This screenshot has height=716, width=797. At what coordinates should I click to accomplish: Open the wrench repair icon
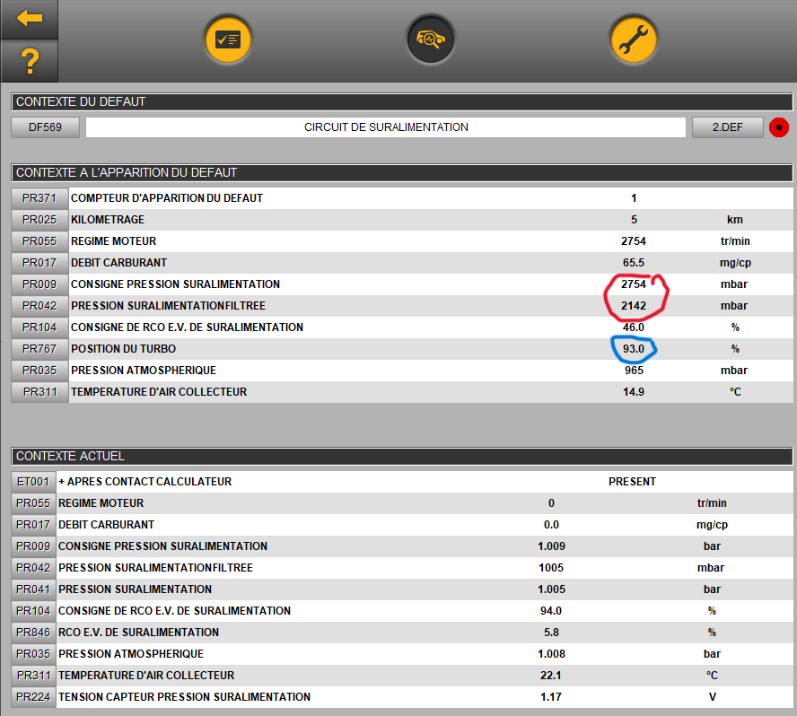tap(634, 39)
